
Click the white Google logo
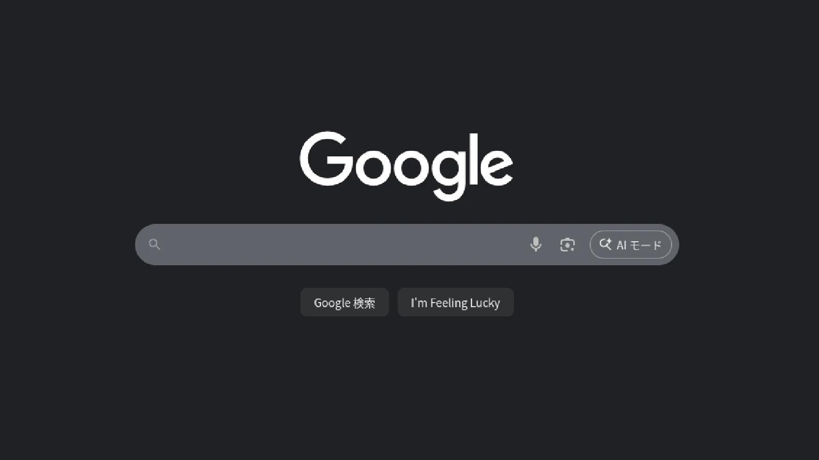point(406,166)
